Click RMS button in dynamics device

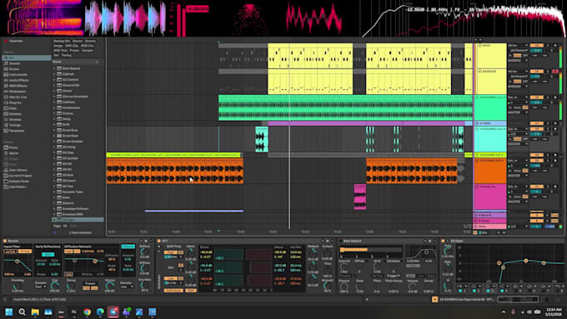click(x=191, y=291)
